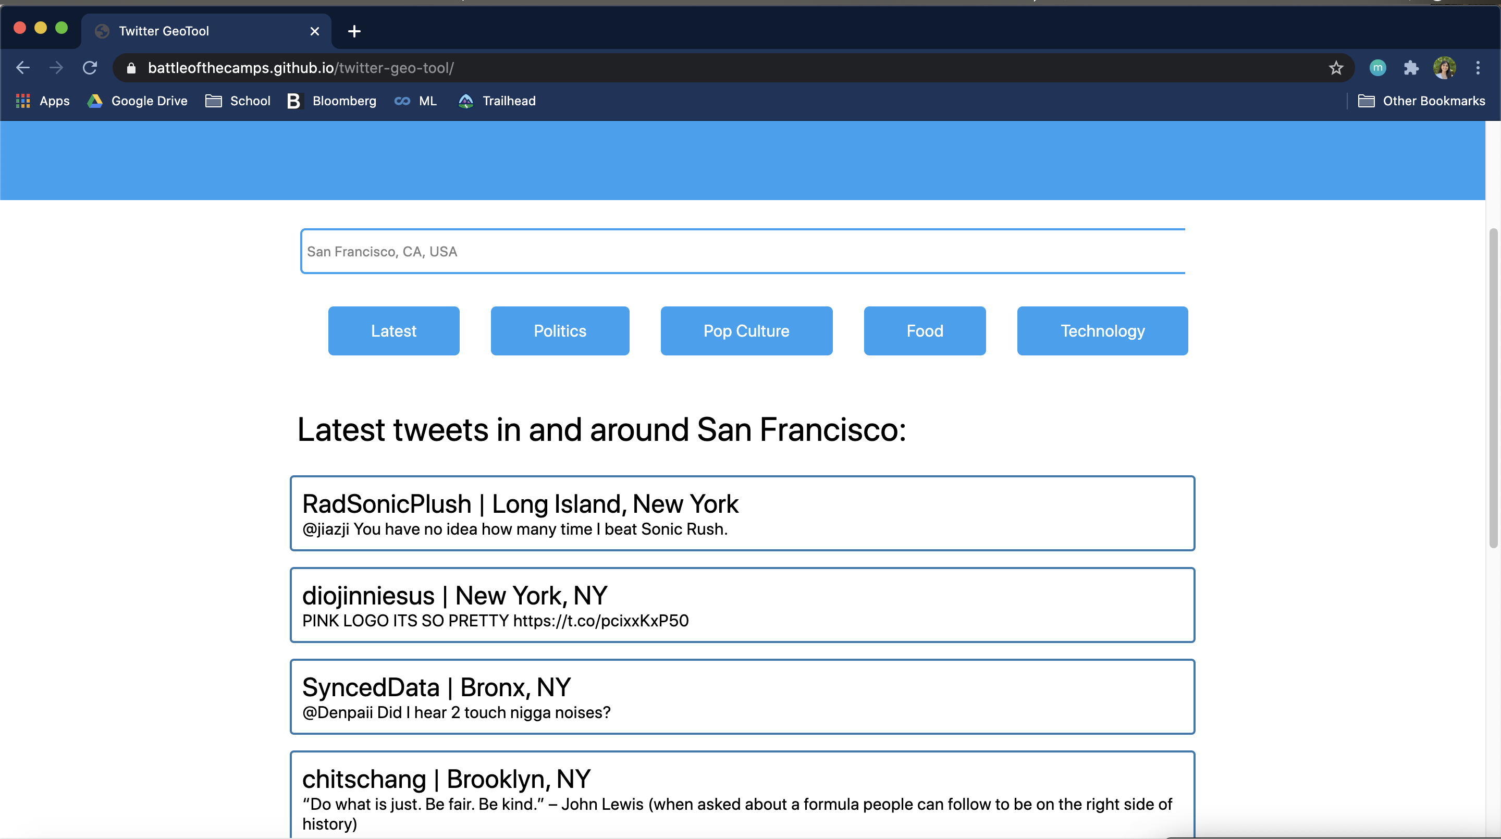1501x839 pixels.
Task: Switch to Technology tweets
Action: coord(1102,331)
